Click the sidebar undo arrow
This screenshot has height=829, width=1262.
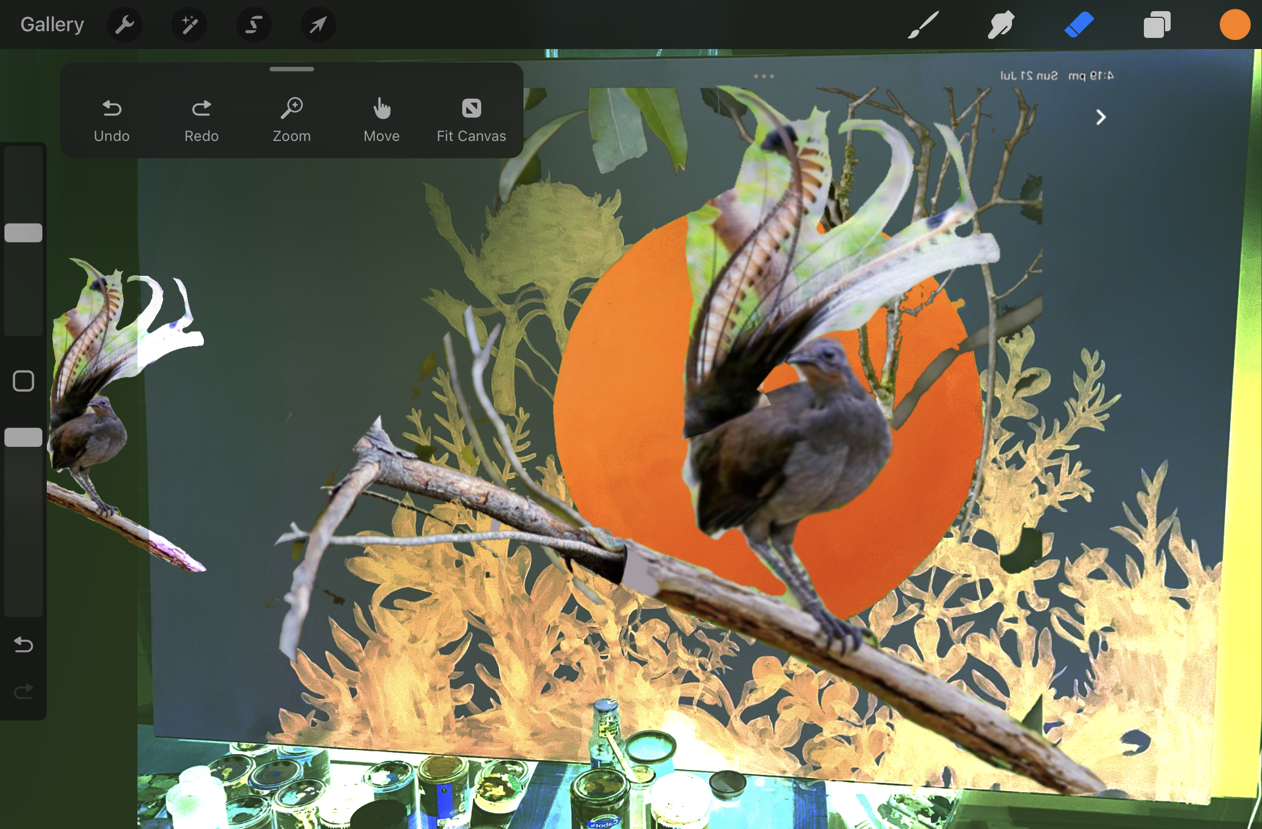pos(23,645)
